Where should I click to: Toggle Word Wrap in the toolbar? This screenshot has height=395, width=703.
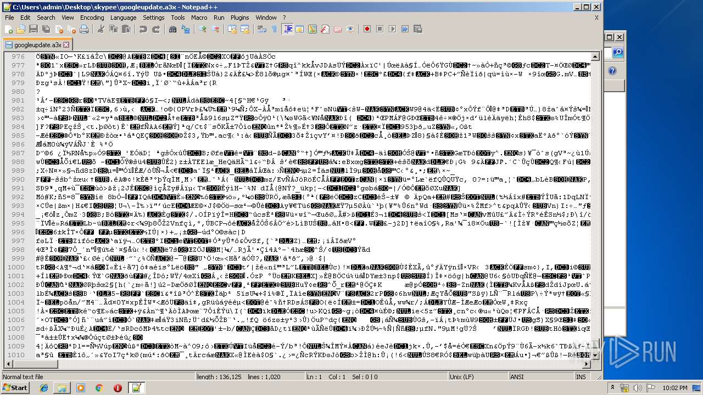click(262, 29)
